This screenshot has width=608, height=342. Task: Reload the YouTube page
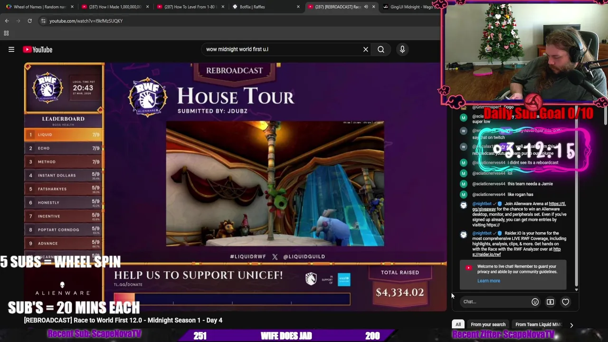[x=29, y=21]
